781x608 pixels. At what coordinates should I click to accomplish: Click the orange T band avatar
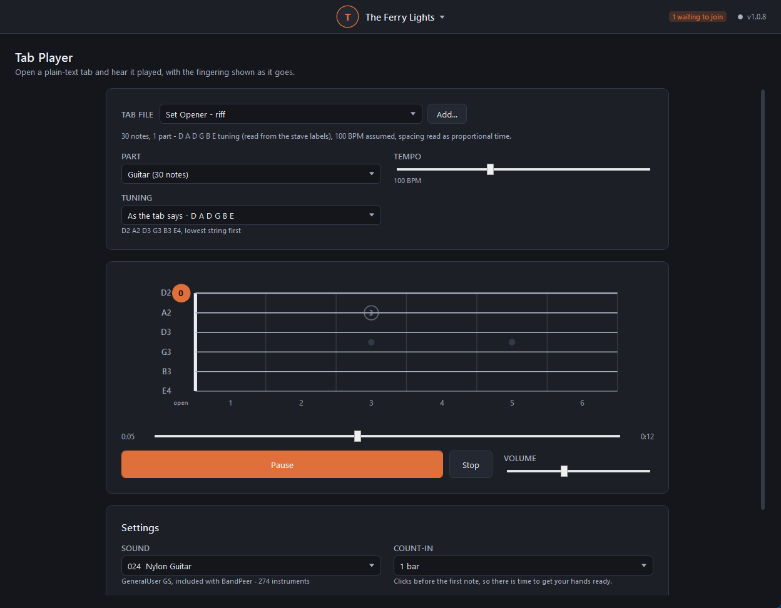click(347, 17)
